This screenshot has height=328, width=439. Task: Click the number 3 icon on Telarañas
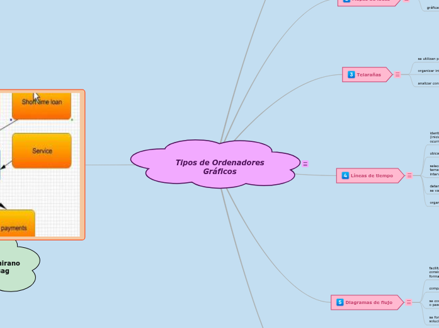[x=351, y=74]
